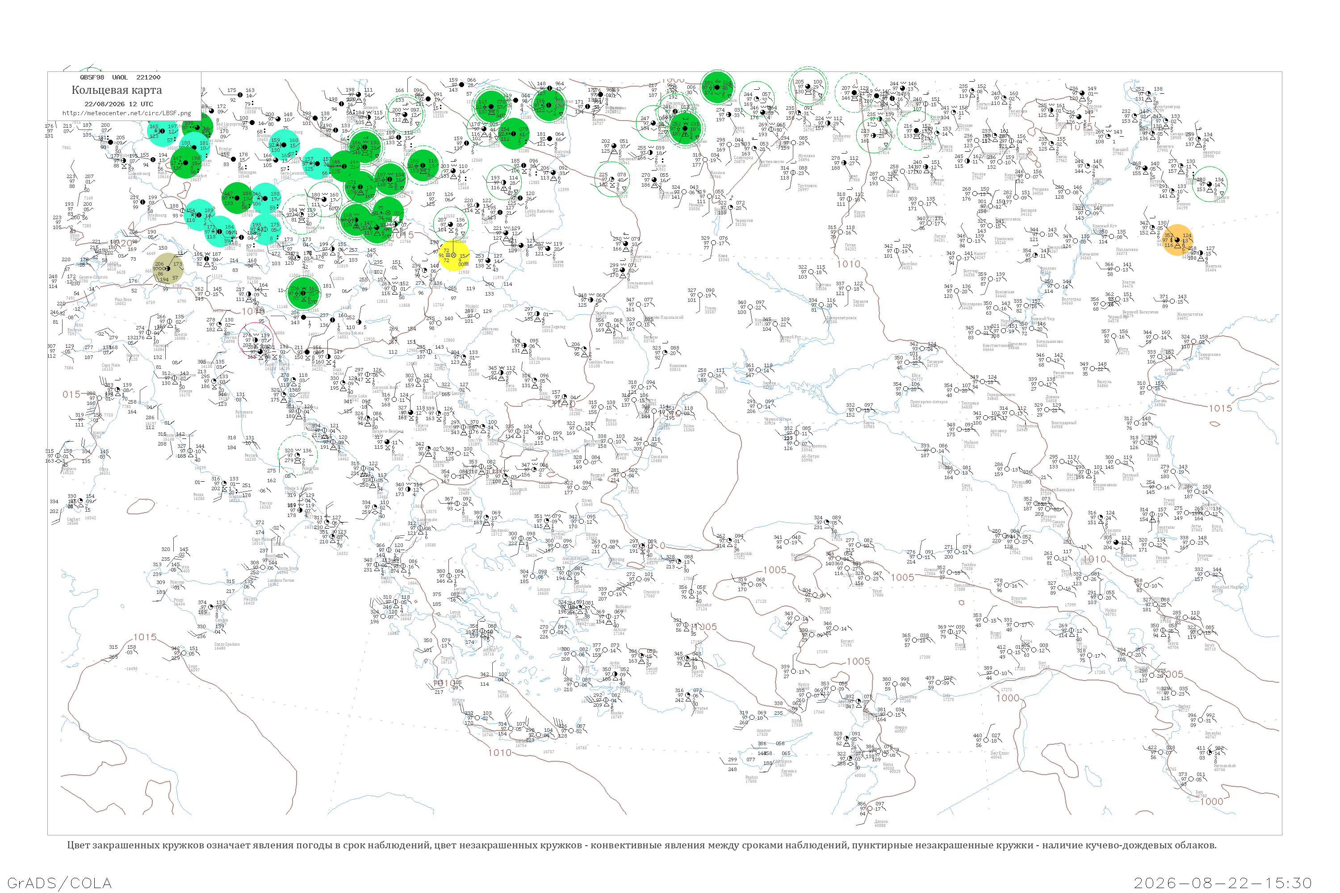
Task: Click the "Ларнака" station label
Action: (x=788, y=771)
